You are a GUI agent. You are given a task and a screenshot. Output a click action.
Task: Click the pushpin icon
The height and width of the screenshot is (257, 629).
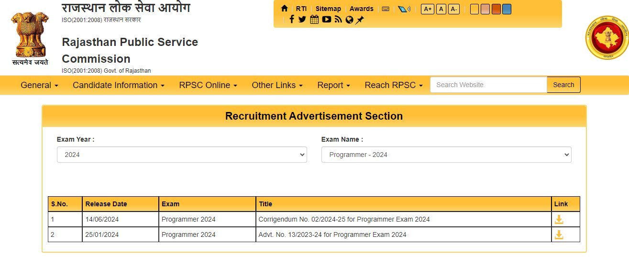[x=360, y=20]
